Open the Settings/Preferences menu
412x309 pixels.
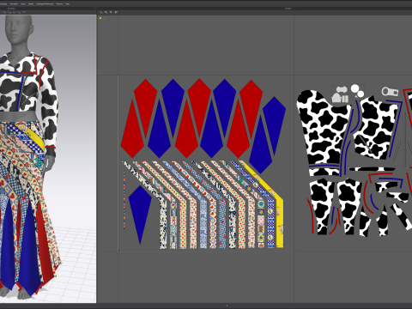(45, 4)
